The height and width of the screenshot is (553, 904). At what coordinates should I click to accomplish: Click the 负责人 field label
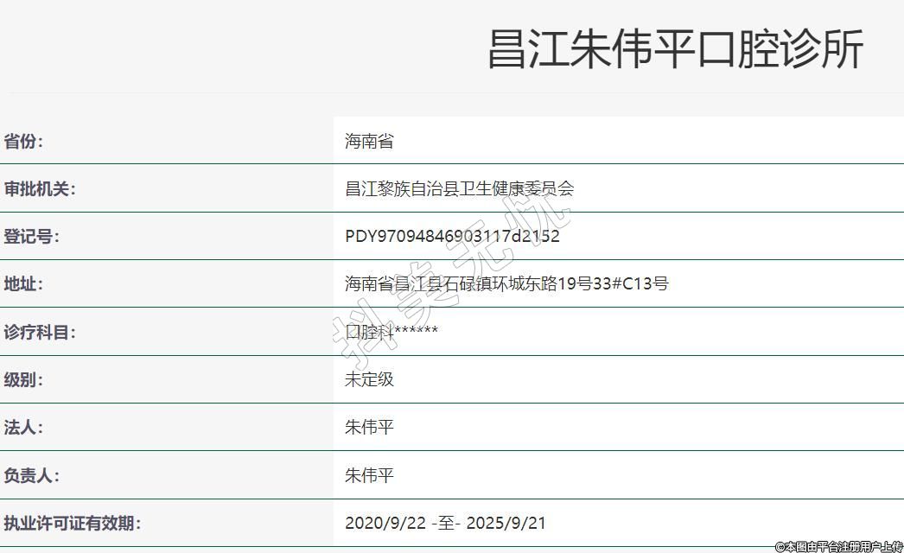point(32,475)
